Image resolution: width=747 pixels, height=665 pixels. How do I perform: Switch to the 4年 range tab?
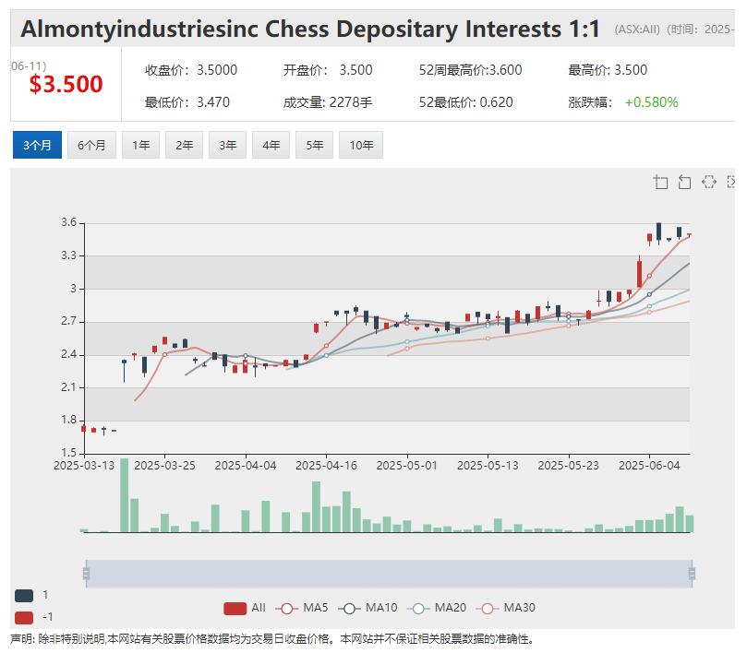271,145
